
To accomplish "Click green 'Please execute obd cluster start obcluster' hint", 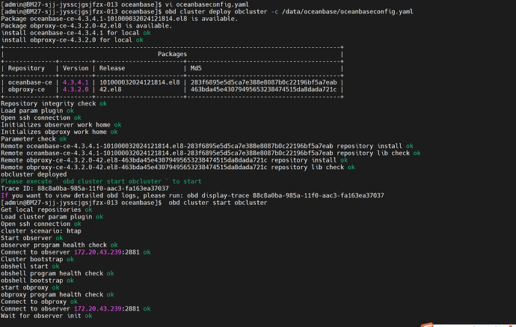I will tap(101, 181).
